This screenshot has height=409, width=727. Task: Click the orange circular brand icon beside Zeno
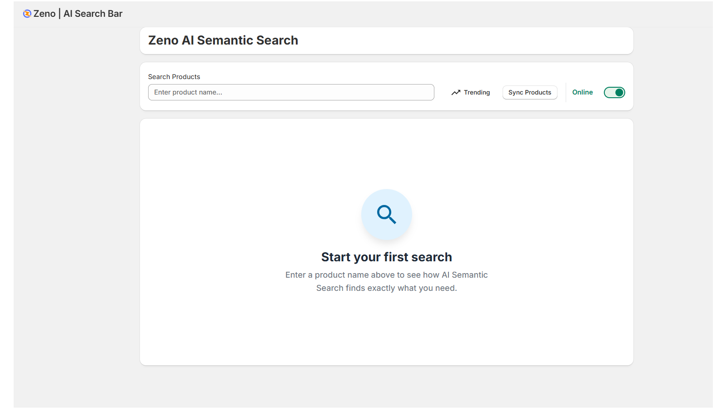[x=27, y=13]
